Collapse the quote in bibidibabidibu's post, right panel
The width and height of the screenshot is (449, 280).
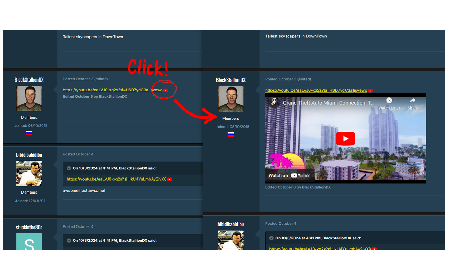click(x=271, y=238)
